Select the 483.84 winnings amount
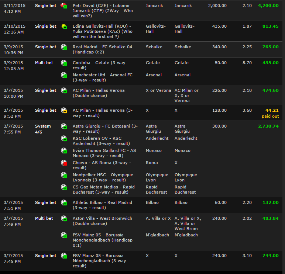The height and width of the screenshot is (274, 285). click(271, 218)
